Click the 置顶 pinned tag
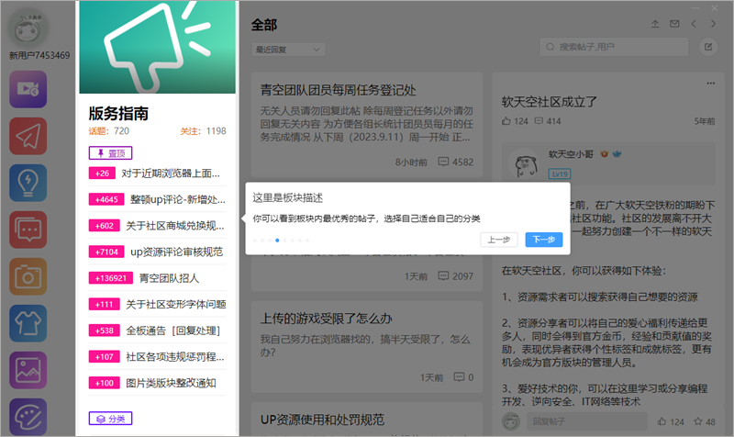This screenshot has width=734, height=437. click(110, 153)
